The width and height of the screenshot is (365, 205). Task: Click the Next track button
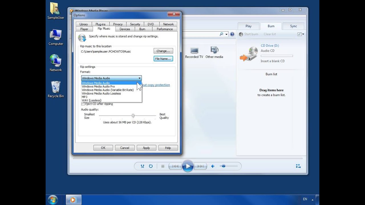[200, 166]
